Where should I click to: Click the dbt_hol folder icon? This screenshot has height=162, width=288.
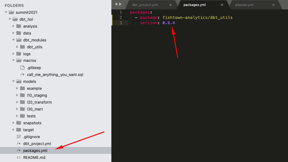pos(15,19)
